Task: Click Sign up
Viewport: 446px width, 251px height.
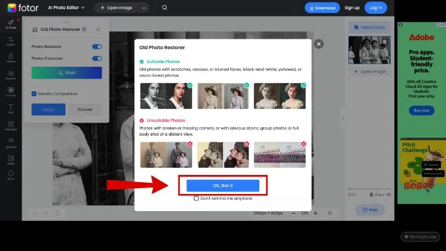Action: point(352,8)
